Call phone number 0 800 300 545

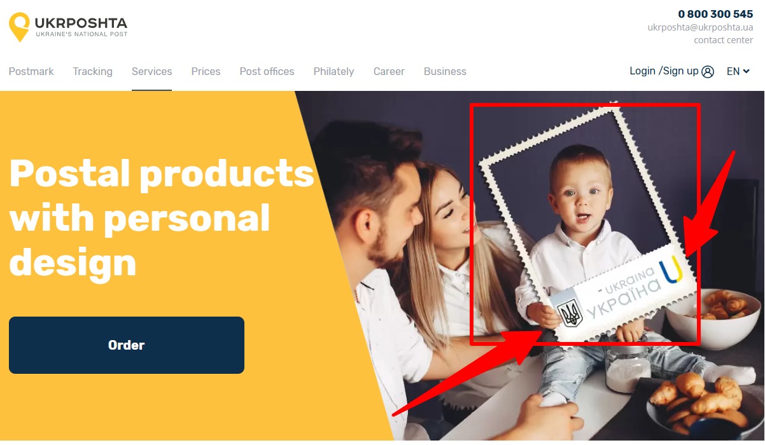pyautogui.click(x=715, y=14)
